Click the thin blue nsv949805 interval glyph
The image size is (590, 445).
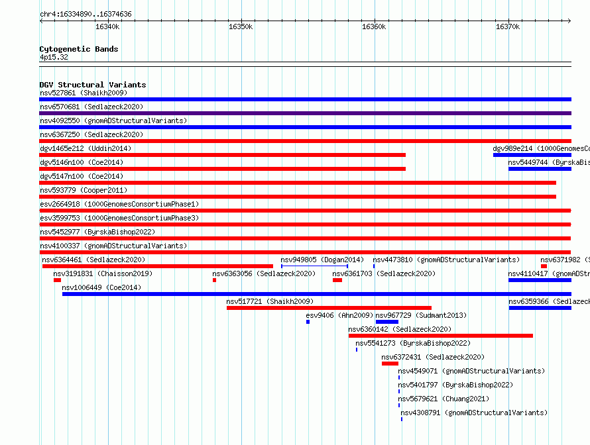(x=315, y=266)
